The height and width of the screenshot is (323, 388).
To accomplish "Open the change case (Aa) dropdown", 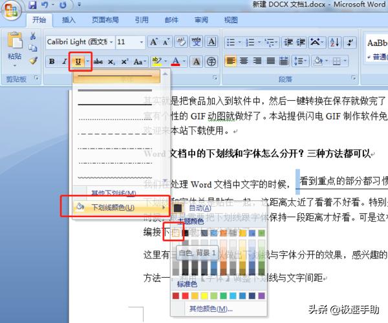I will pos(140,61).
